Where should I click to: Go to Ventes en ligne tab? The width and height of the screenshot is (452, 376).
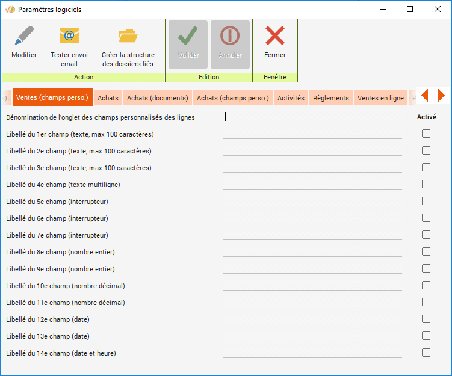[380, 98]
